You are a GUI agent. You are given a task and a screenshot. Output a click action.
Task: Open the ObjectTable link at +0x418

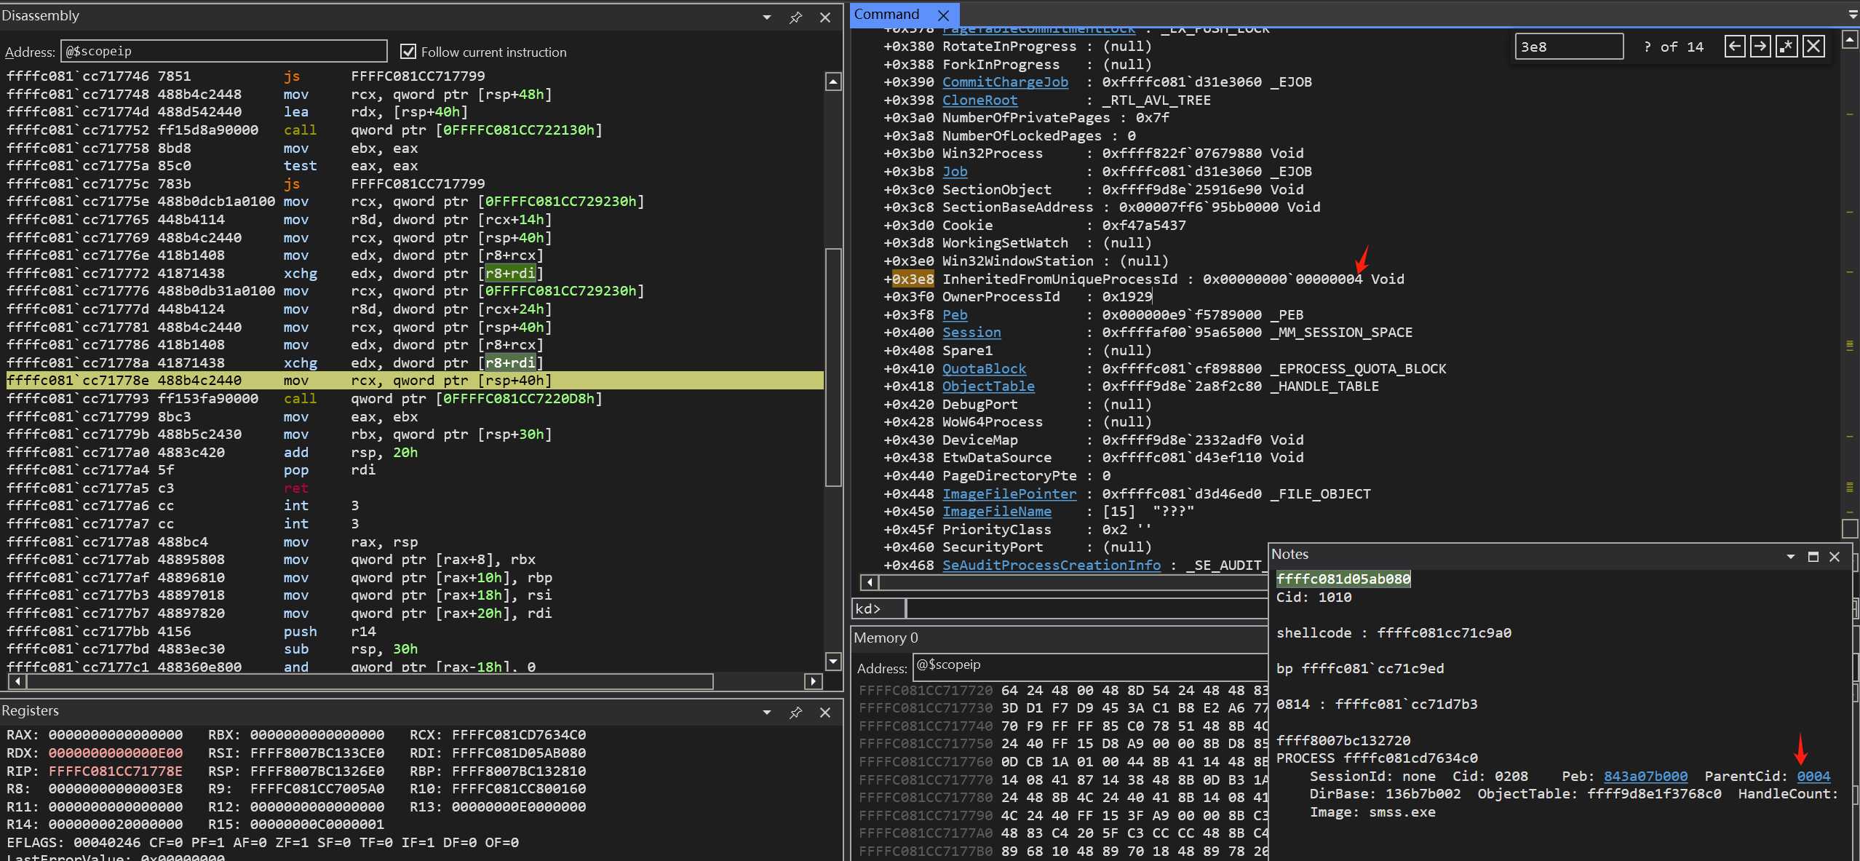pyautogui.click(x=988, y=386)
